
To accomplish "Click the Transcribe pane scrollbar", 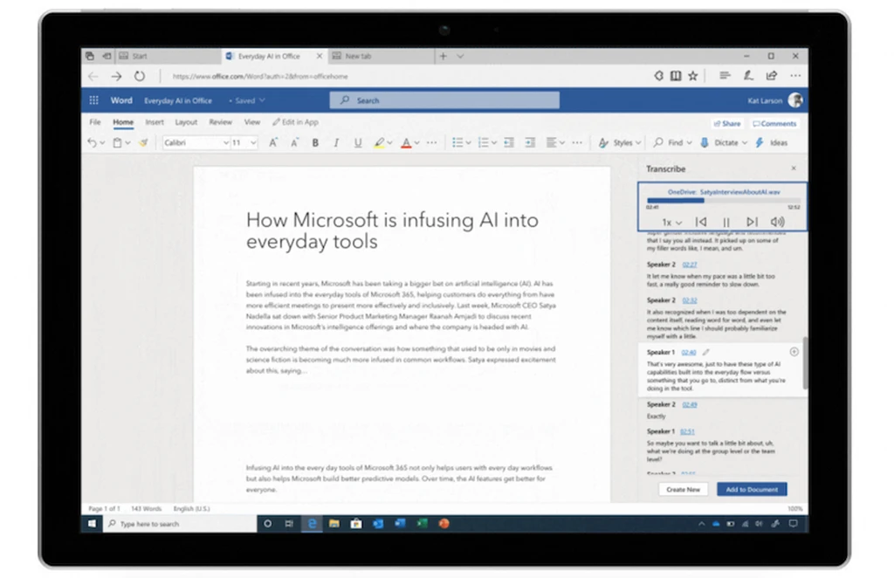I will coord(805,362).
